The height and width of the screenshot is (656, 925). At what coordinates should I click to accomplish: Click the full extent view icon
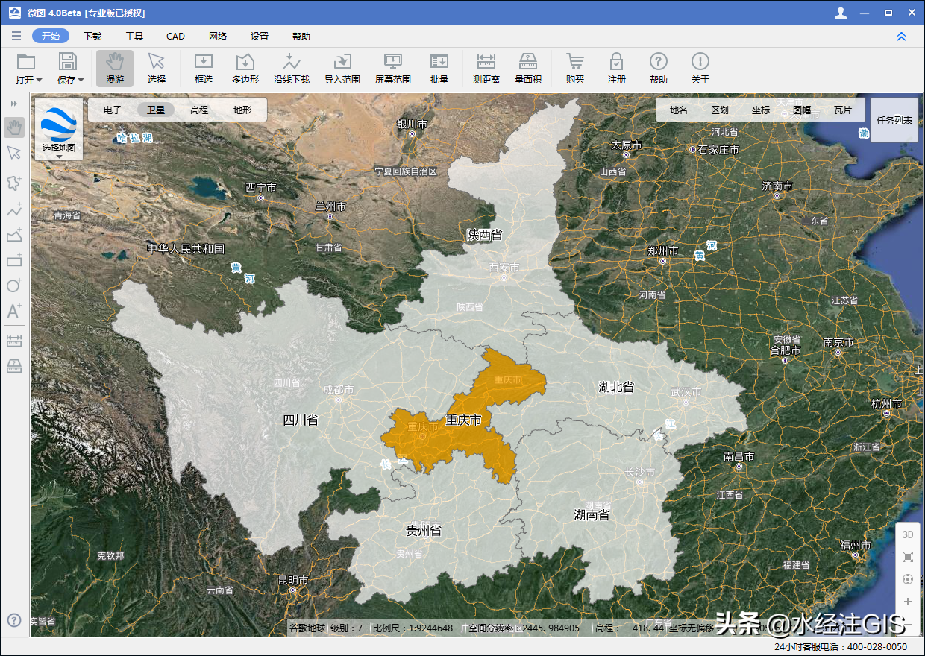(x=908, y=557)
